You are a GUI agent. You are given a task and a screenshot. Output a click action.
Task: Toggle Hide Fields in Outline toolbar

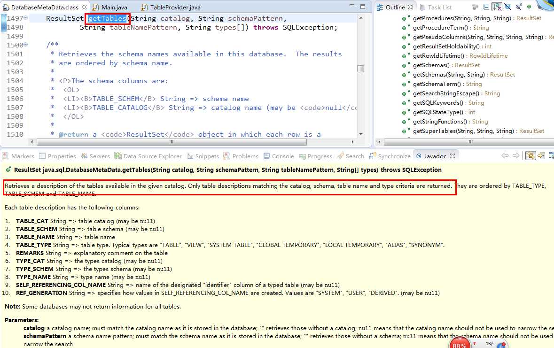(x=507, y=7)
